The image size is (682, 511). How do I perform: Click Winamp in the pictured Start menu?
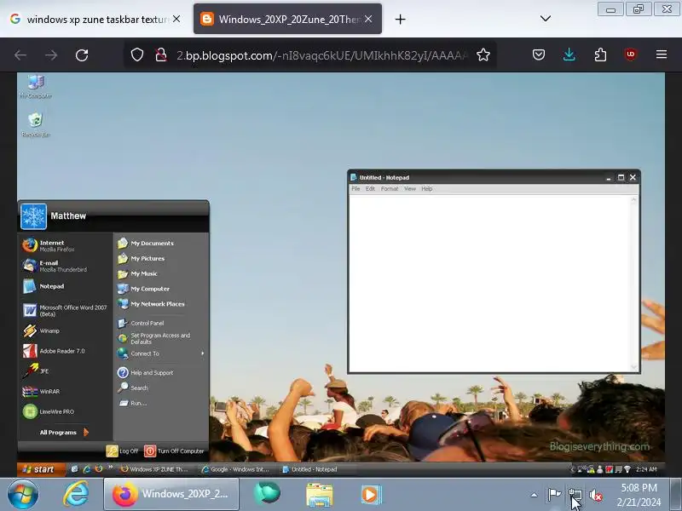point(49,330)
